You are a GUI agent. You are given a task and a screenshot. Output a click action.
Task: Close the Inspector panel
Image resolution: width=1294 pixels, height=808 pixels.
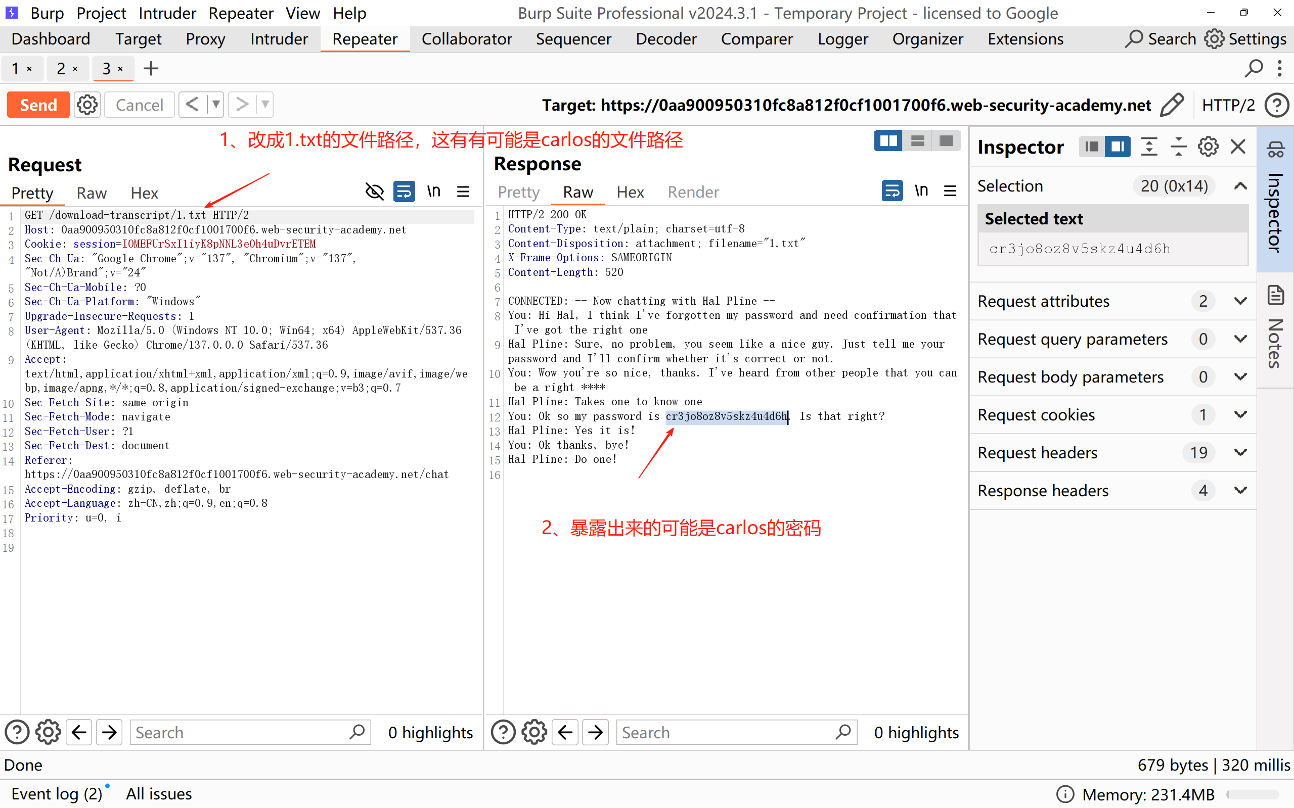pos(1238,147)
